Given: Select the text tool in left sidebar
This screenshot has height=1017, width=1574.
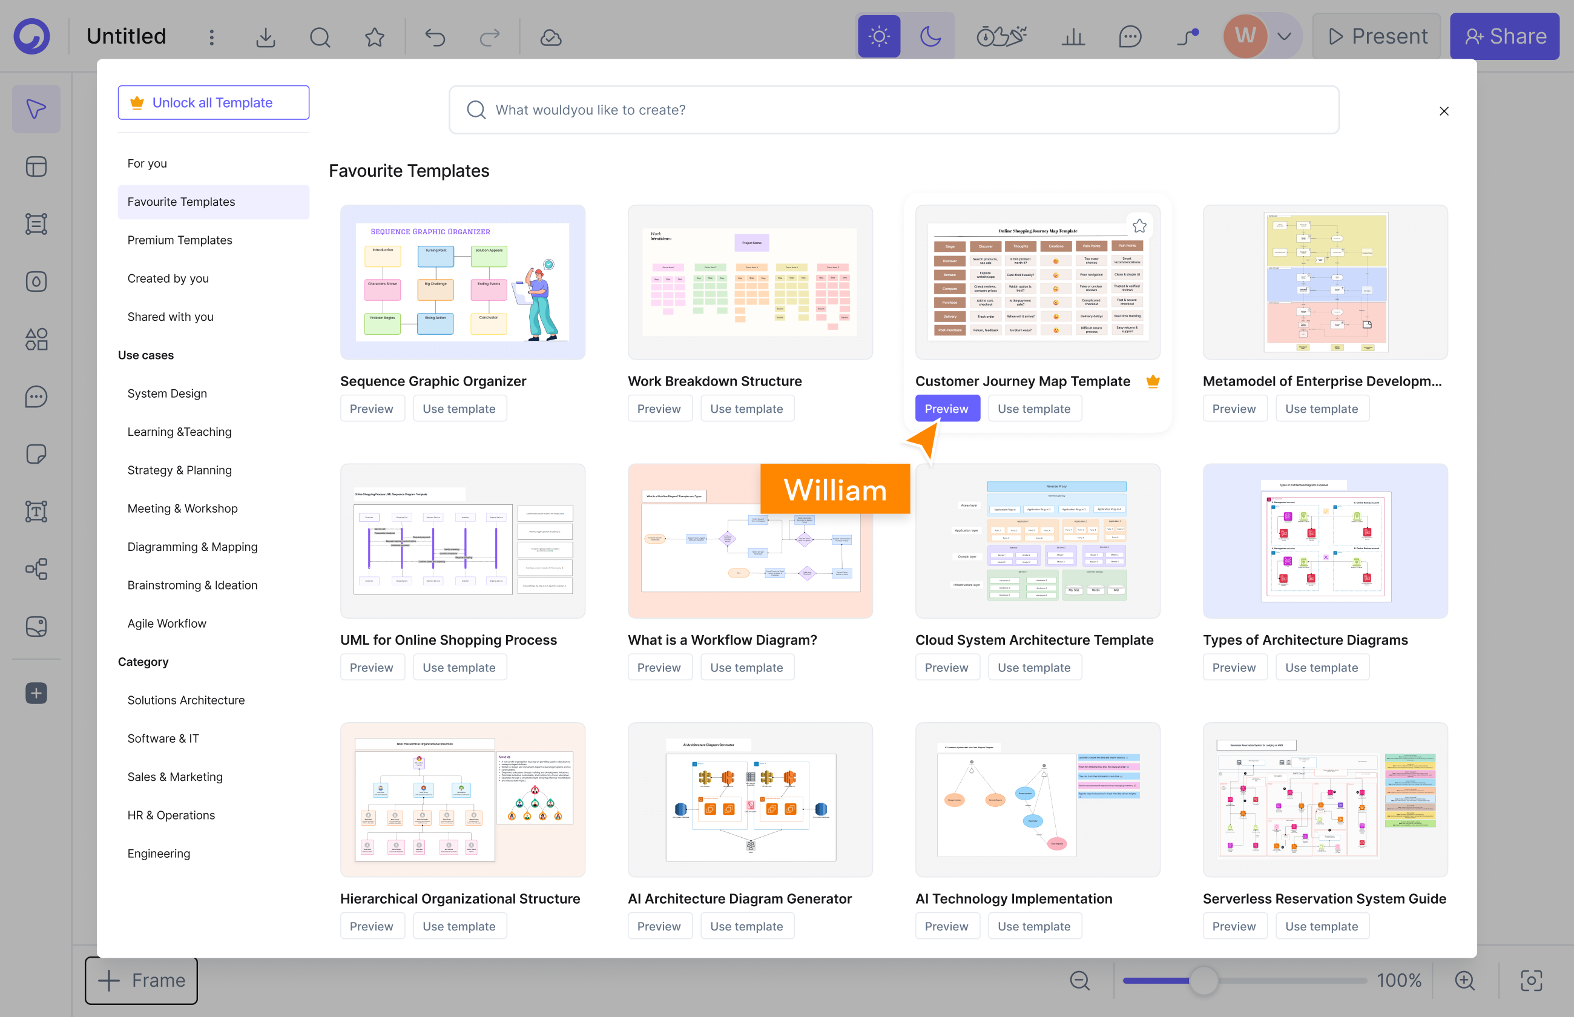Looking at the screenshot, I should (36, 512).
